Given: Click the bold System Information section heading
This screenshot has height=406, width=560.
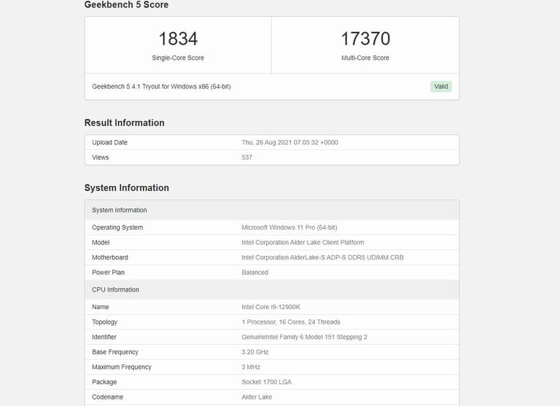Looking at the screenshot, I should [126, 188].
